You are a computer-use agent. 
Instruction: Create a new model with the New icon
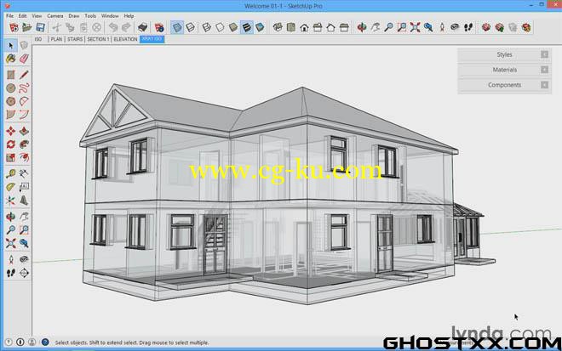pyautogui.click(x=14, y=27)
